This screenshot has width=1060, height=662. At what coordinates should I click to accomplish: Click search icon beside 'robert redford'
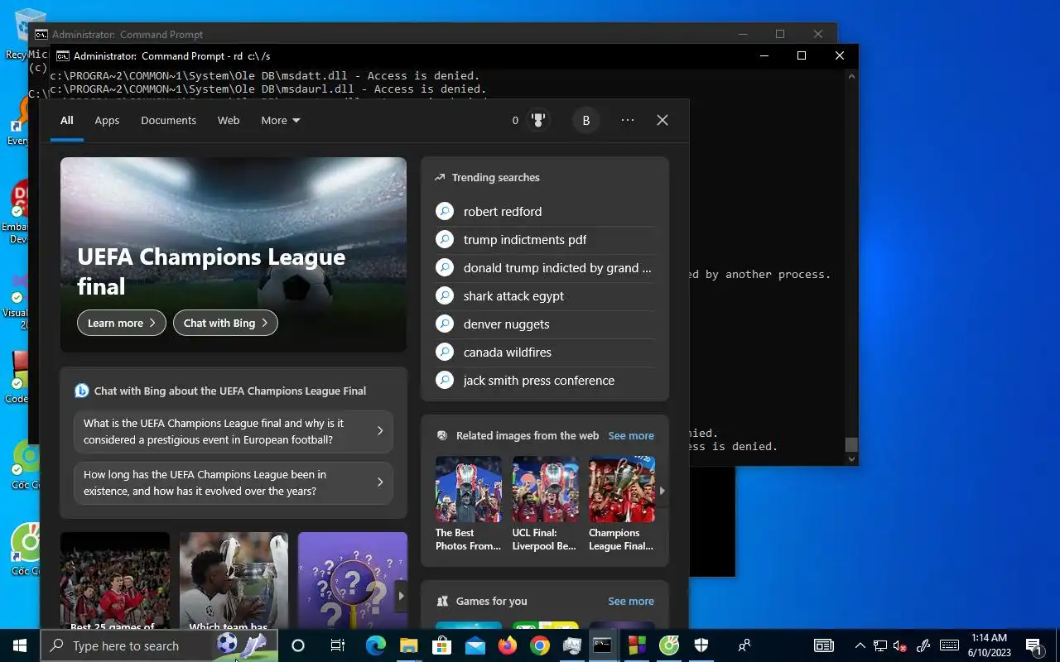pos(445,211)
